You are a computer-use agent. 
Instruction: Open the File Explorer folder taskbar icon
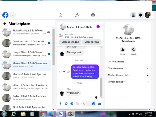(x=23, y=114)
